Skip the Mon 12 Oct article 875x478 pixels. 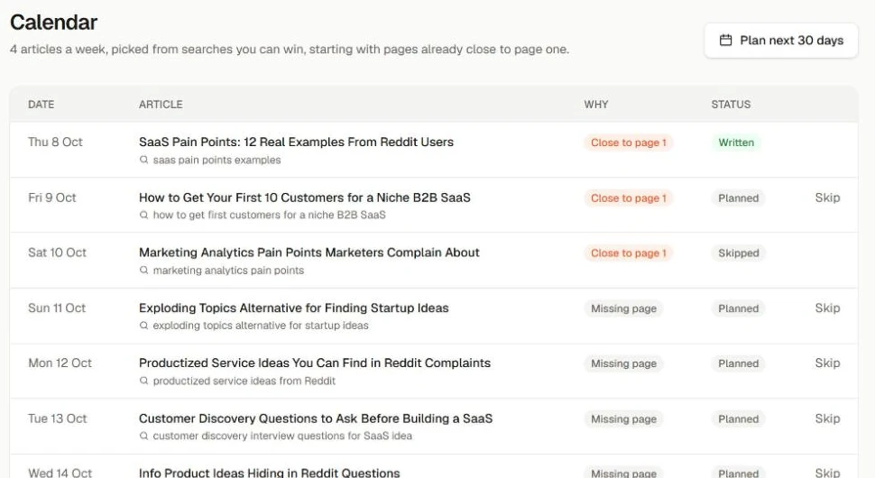click(x=827, y=363)
